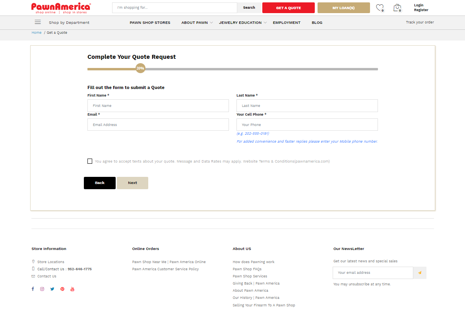Open the About Pawn America link

(x=250, y=291)
